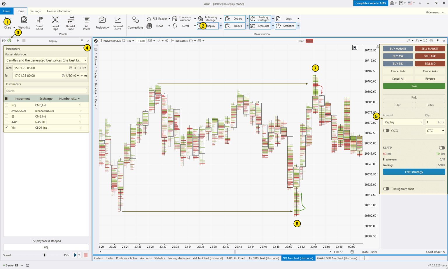Enable the OCO order toggle
This screenshot has height=269, width=448.
[x=386, y=130]
